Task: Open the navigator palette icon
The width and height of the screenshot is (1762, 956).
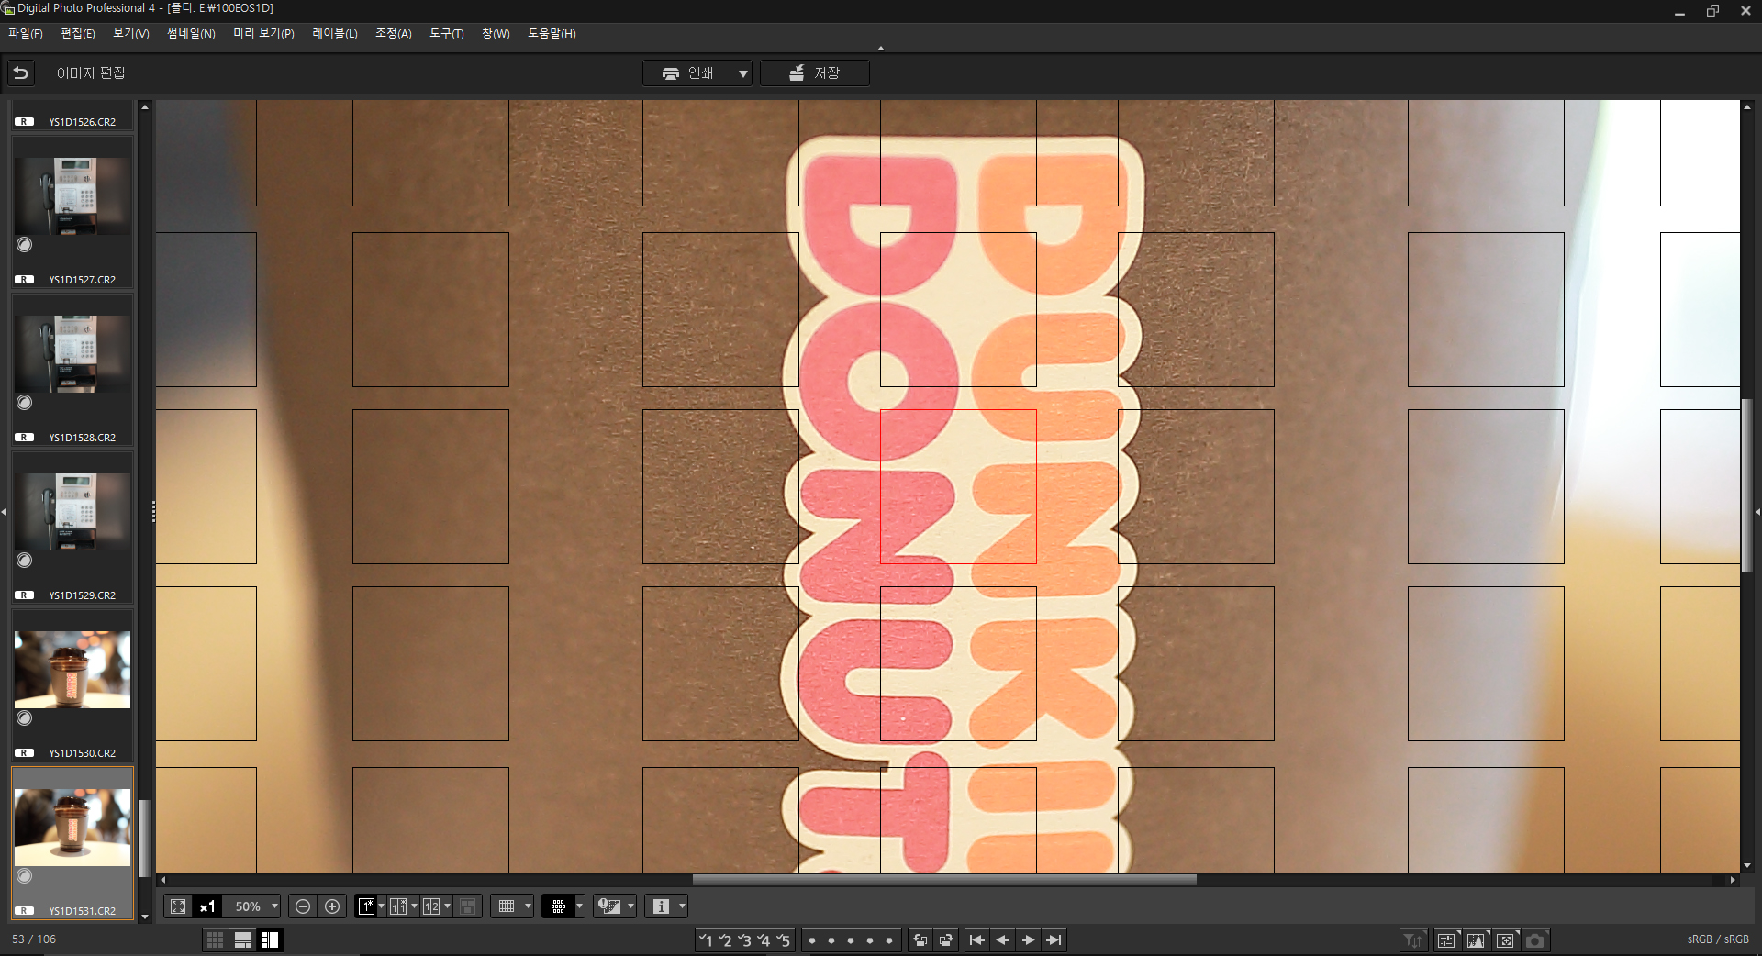Action: click(1505, 939)
